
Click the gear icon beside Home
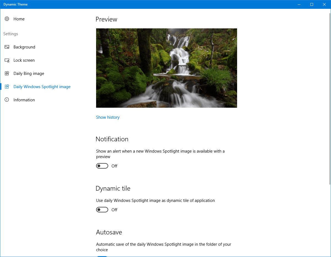[x=7, y=19]
